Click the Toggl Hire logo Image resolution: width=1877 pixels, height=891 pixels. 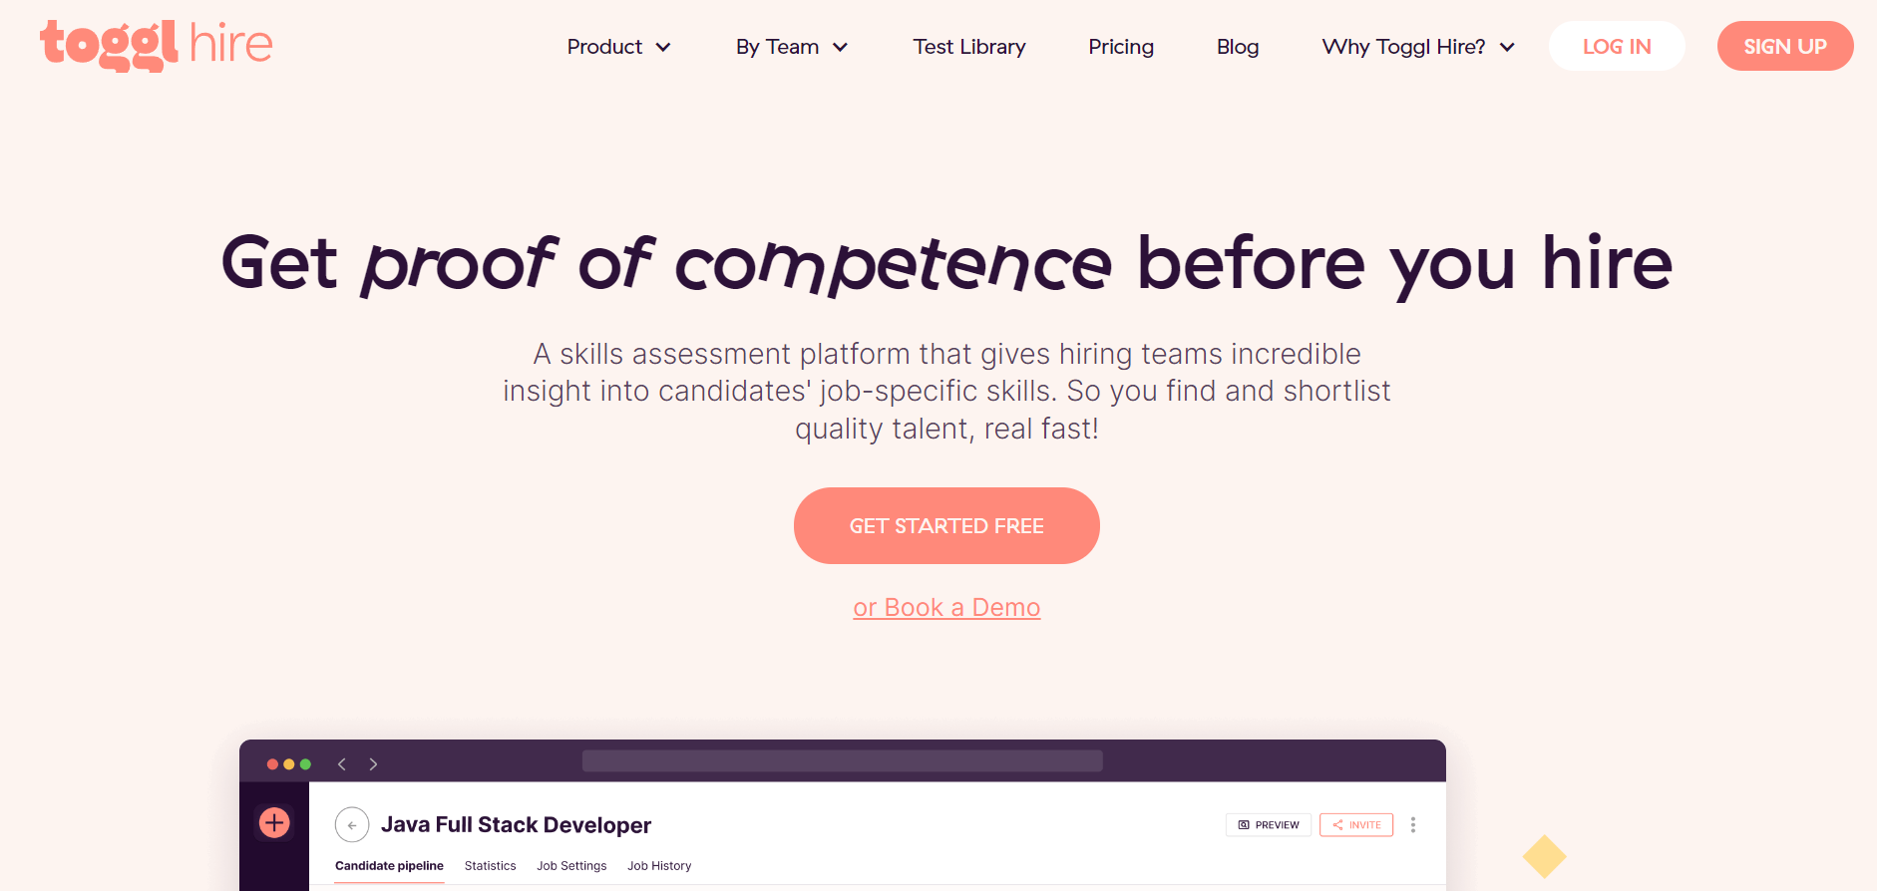pyautogui.click(x=157, y=45)
